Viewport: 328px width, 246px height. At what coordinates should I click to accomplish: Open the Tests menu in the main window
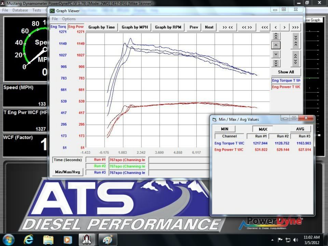pos(37,10)
